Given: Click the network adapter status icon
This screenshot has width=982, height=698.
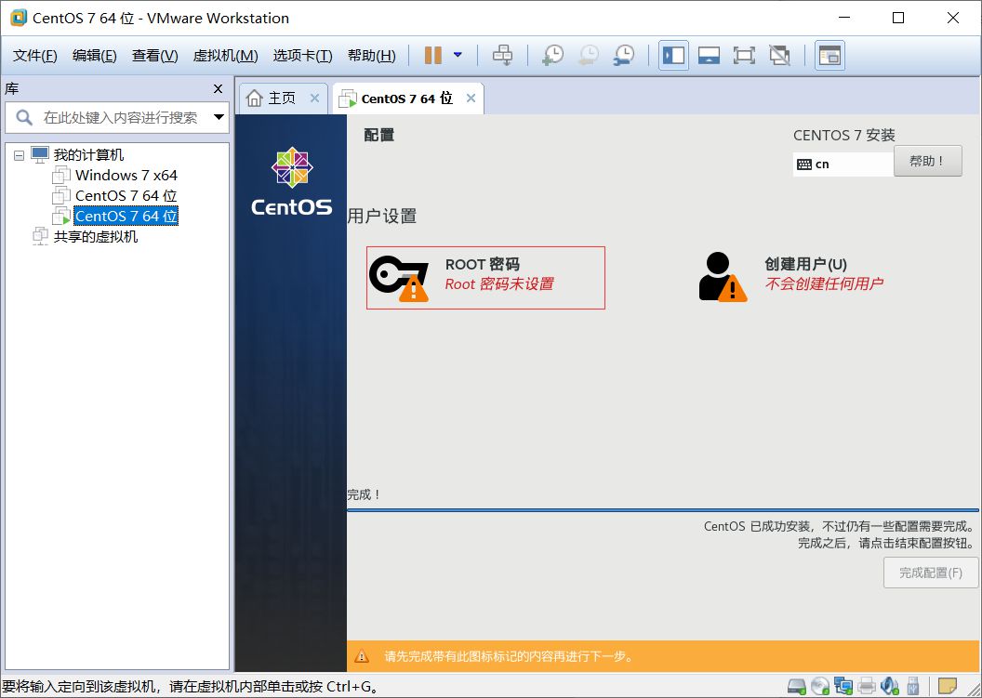Looking at the screenshot, I should pyautogui.click(x=843, y=686).
